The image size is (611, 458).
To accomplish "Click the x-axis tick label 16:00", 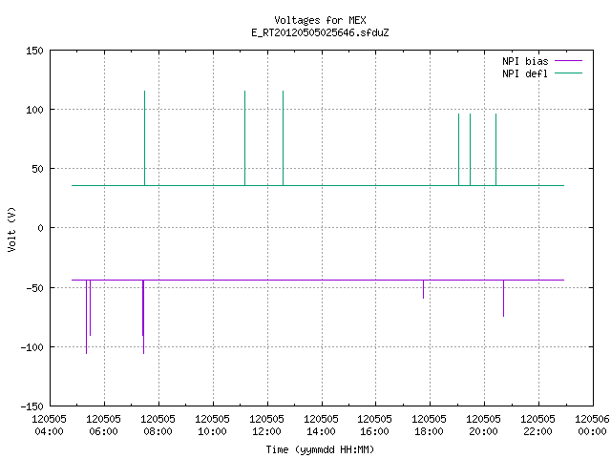I will click(375, 431).
